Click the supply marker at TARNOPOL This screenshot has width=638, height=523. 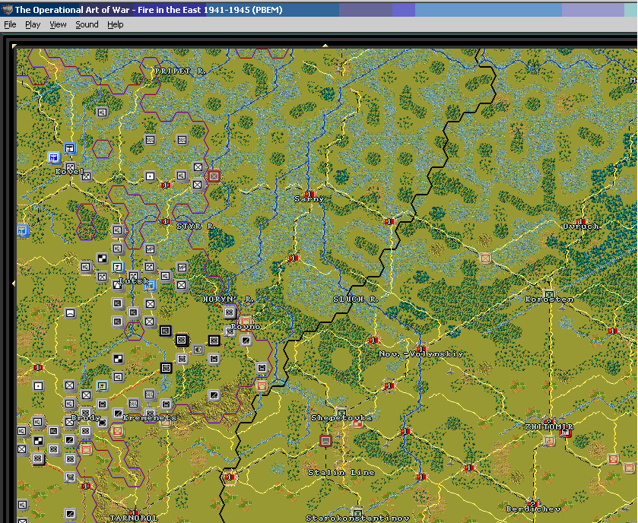pos(135,512)
